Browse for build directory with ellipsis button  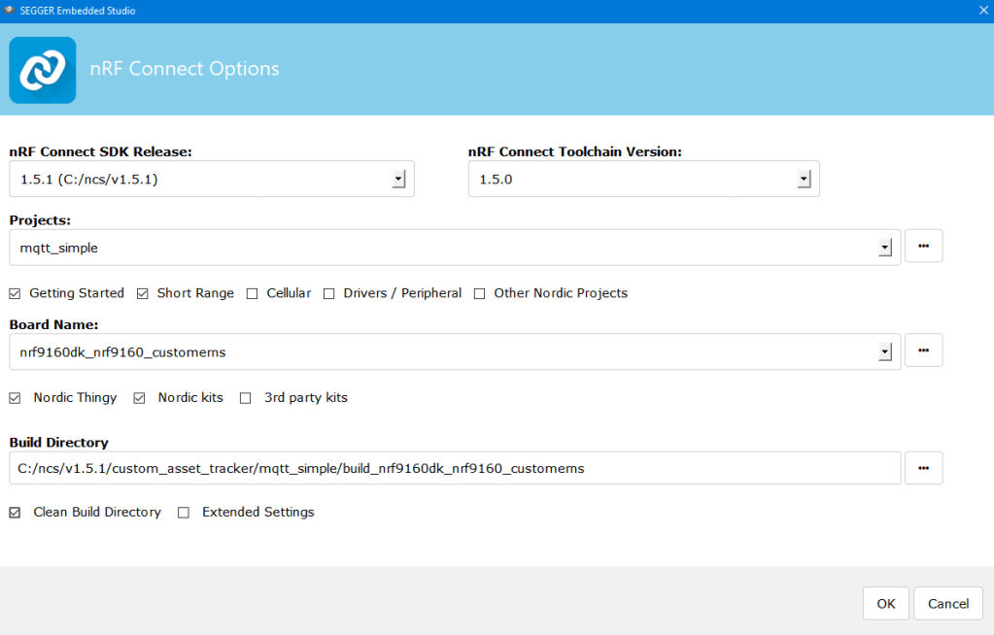[x=923, y=468]
